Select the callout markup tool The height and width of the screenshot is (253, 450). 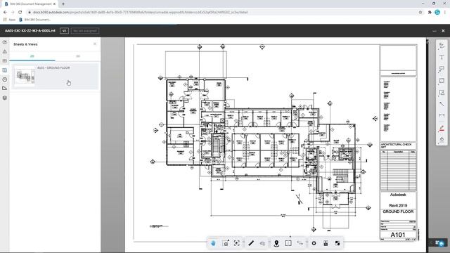click(x=442, y=69)
